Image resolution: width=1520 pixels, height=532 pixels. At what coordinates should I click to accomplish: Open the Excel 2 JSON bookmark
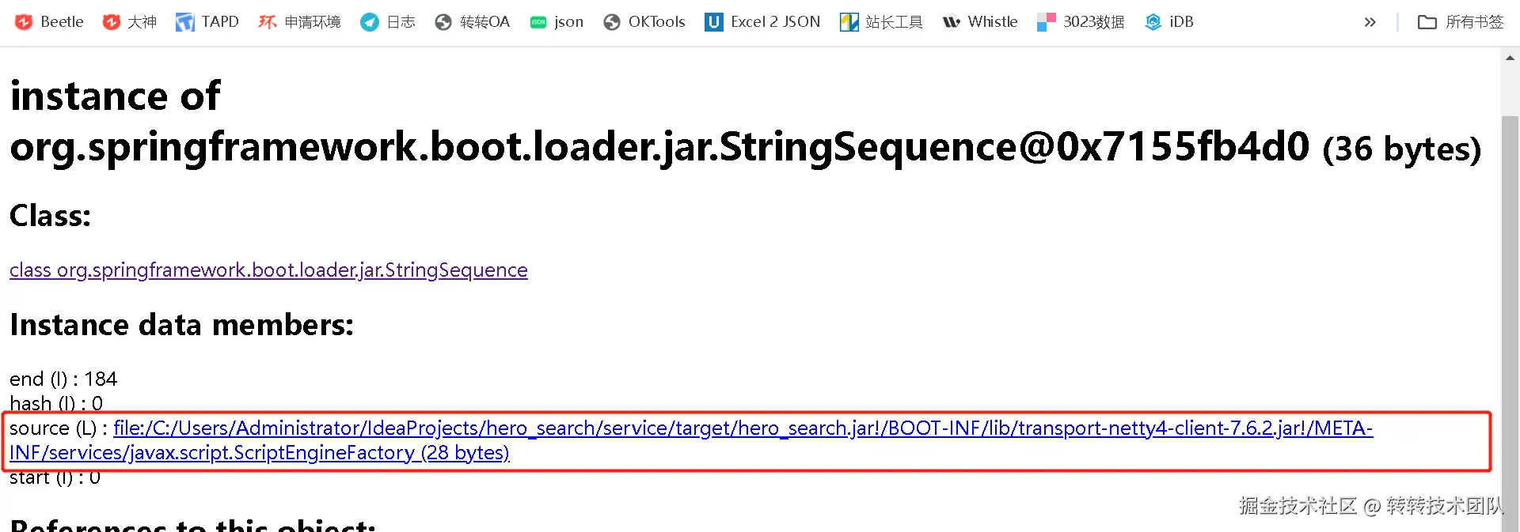762,22
